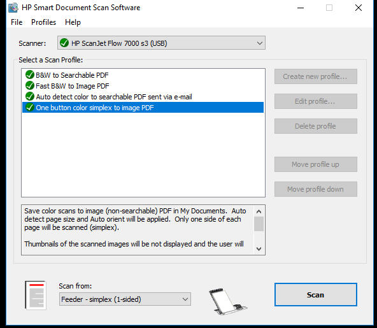Screen dimensions: 377x328
Task: Minimize the HP Scan window
Action: click(x=301, y=8)
